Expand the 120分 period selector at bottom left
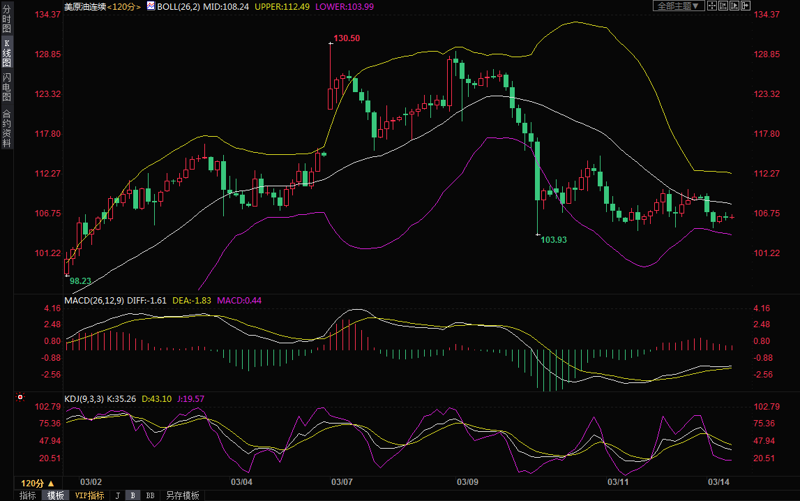The width and height of the screenshot is (800, 501). [37, 483]
